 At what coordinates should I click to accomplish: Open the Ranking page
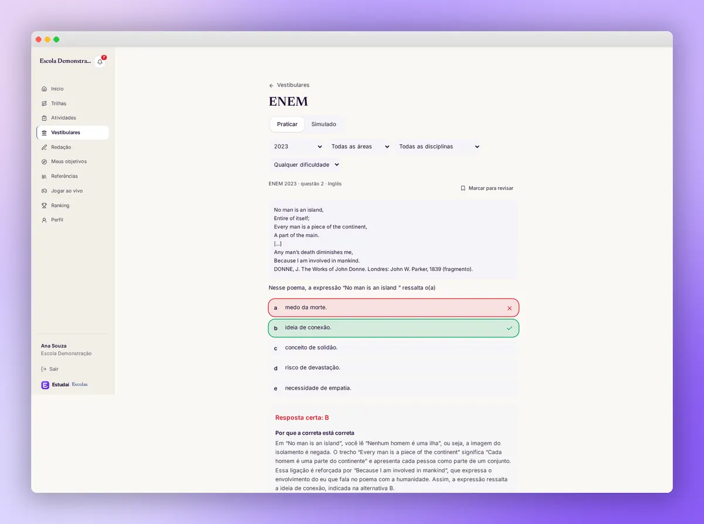(x=73, y=205)
